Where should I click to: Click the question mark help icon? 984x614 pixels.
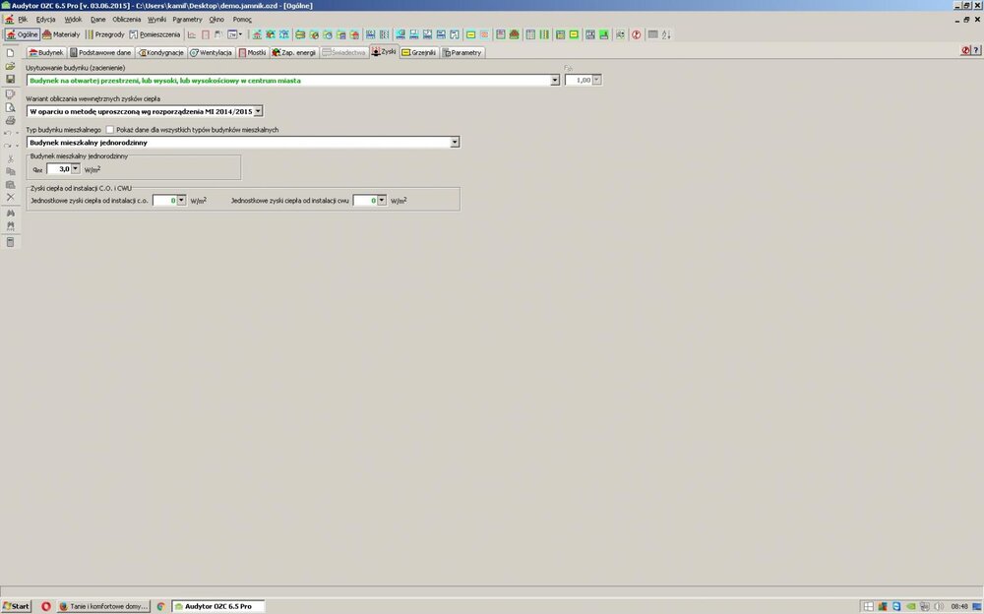[636, 34]
